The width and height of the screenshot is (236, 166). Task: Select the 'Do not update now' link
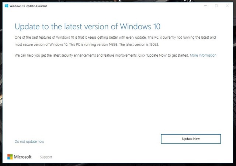[x=29, y=141]
